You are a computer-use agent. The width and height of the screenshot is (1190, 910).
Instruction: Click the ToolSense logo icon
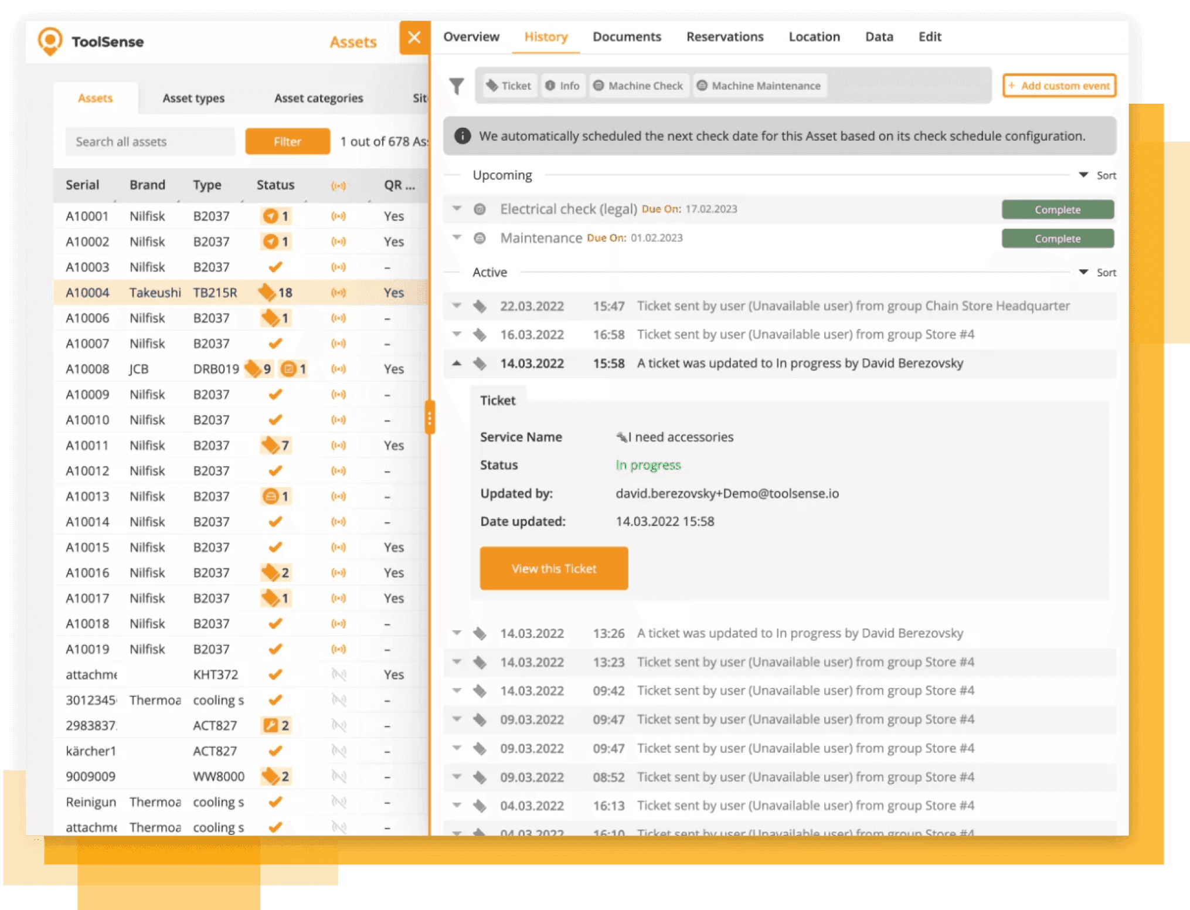tap(50, 41)
